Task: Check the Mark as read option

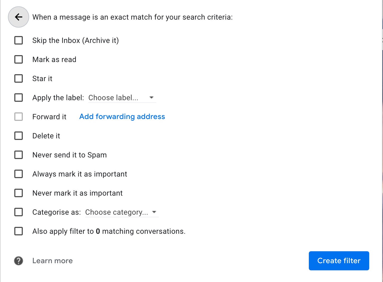Action: point(18,59)
